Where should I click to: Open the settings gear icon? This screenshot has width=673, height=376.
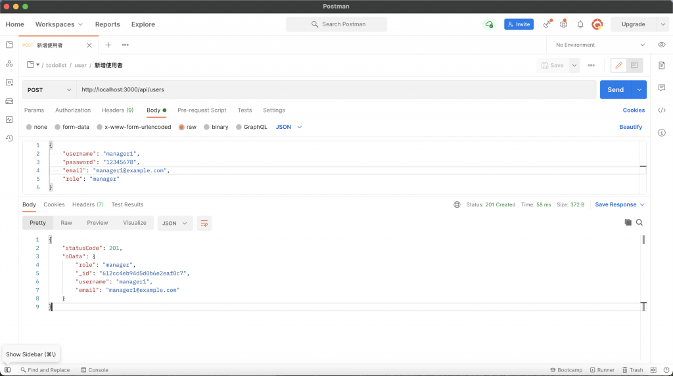click(563, 24)
